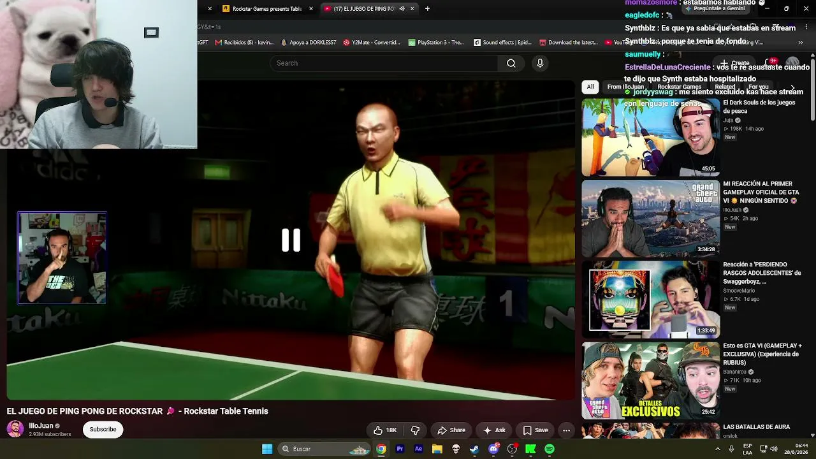Open Discord from the taskbar
The image size is (816, 459).
pos(493,449)
